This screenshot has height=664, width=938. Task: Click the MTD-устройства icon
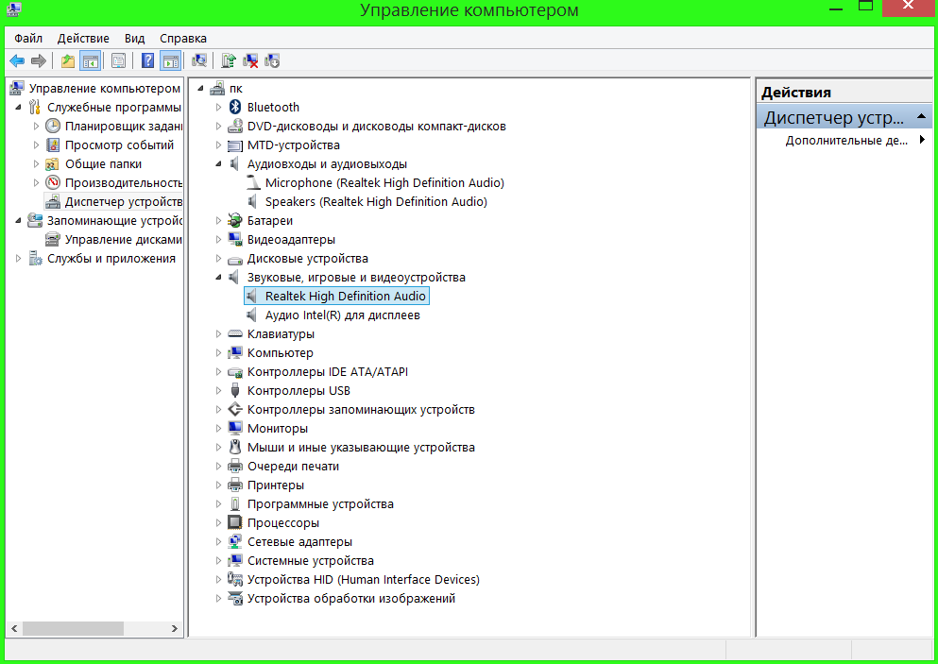click(235, 145)
